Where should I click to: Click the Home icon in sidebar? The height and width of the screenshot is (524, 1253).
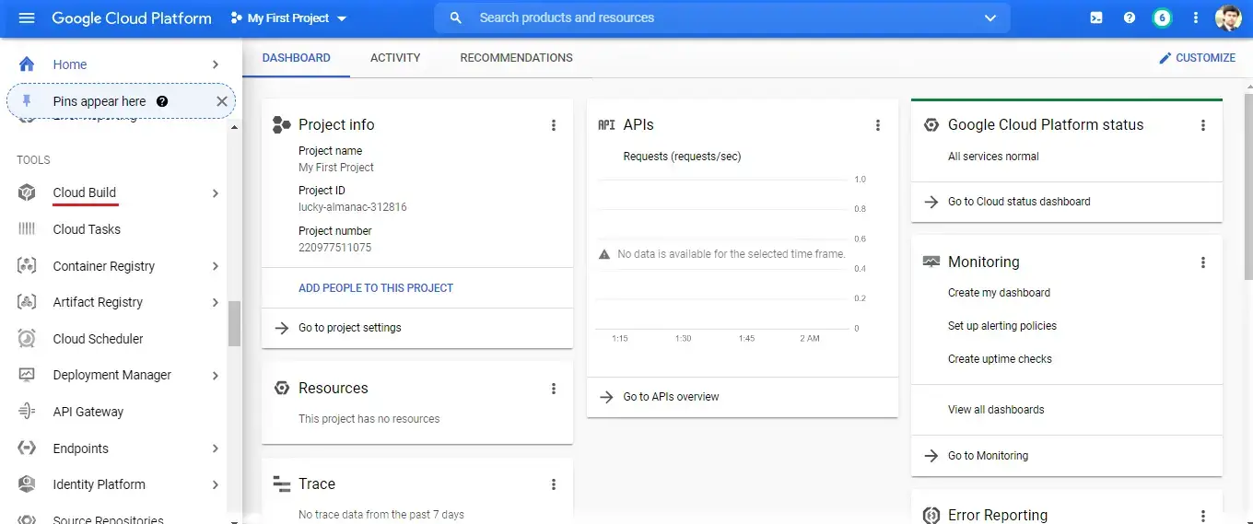(27, 64)
